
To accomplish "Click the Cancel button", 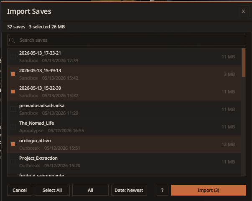I will 20,190.
